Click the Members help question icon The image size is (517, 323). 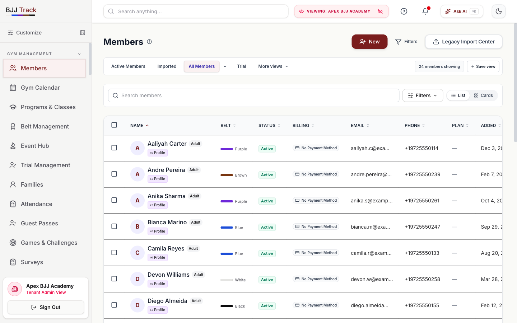(149, 42)
